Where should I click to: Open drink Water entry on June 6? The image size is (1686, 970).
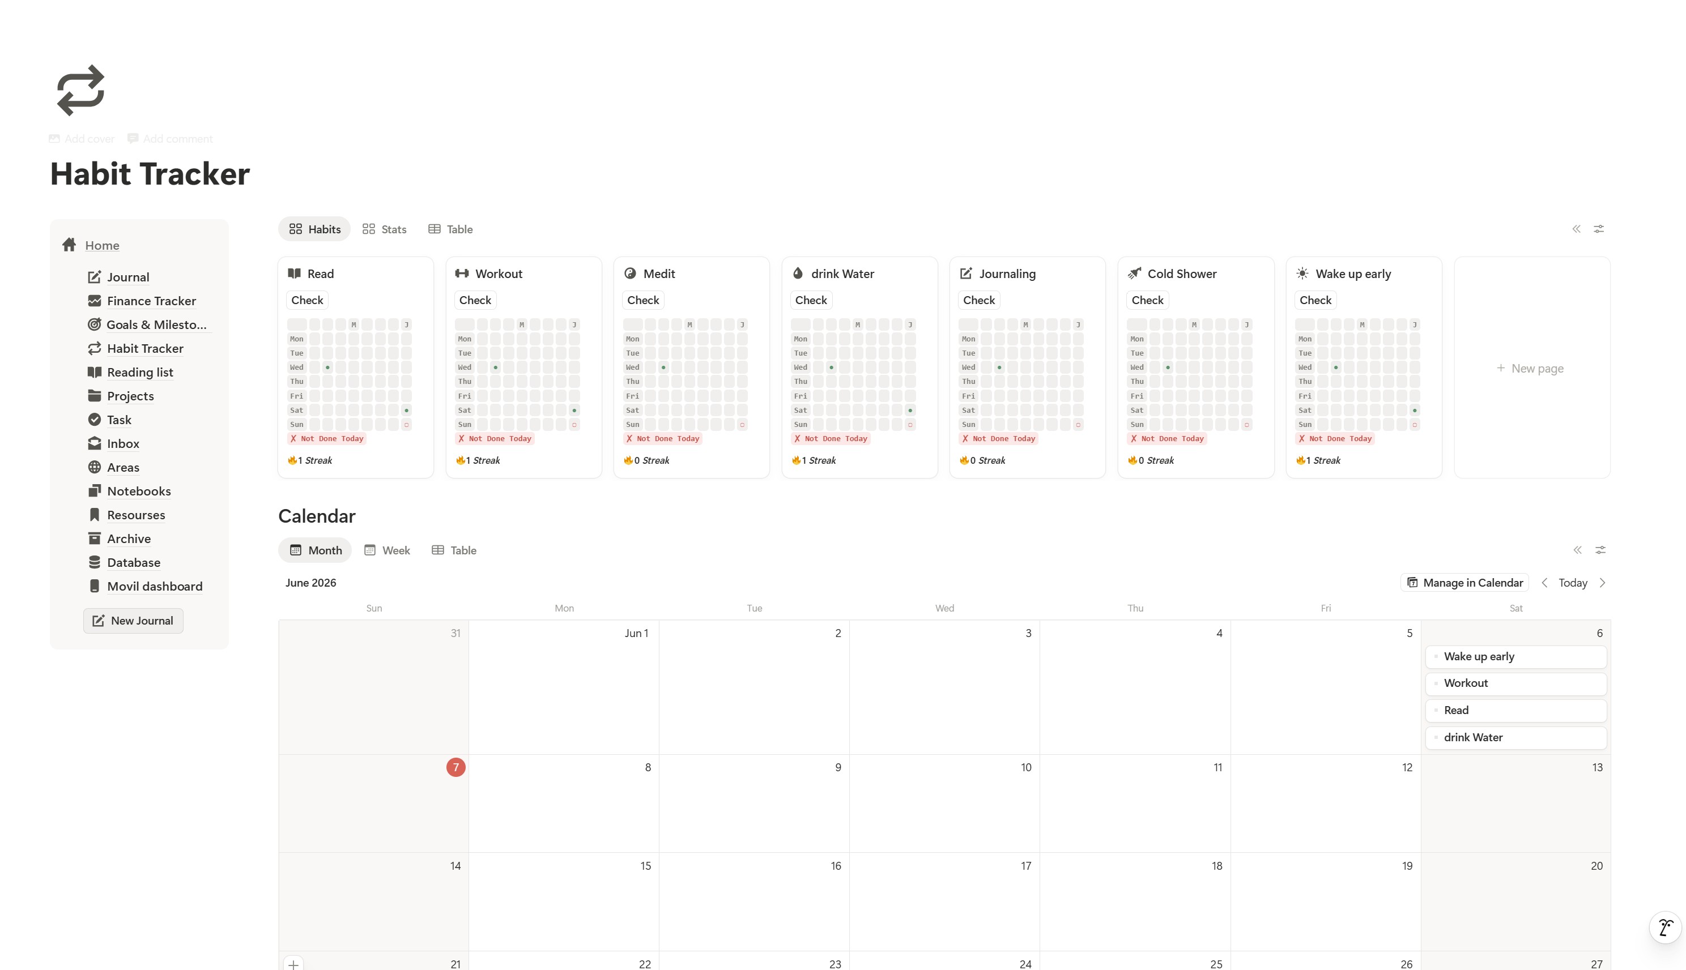pyautogui.click(x=1516, y=738)
